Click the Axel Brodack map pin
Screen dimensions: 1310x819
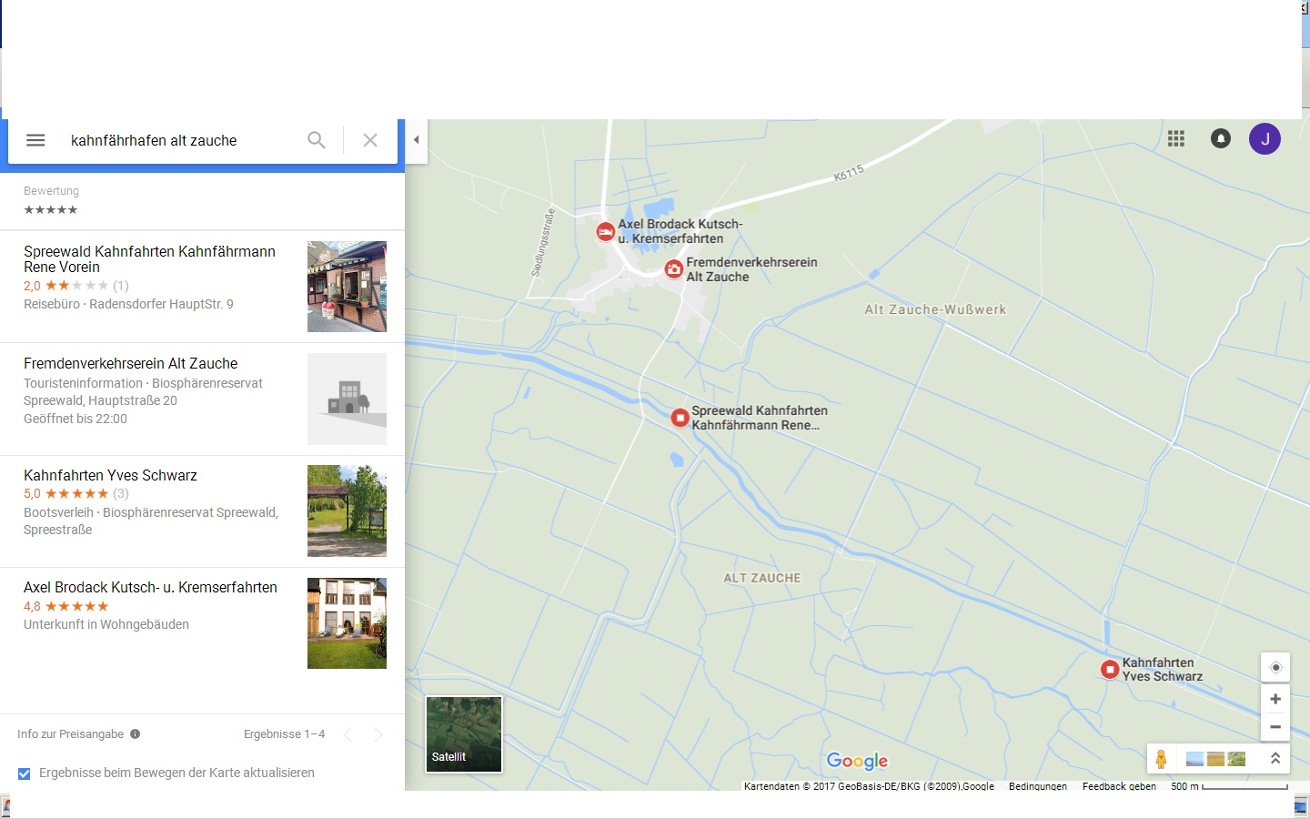606,231
